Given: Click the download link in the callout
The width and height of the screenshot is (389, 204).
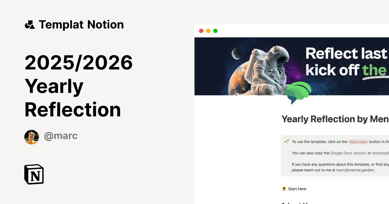Looking at the screenshot, I should pos(381,153).
